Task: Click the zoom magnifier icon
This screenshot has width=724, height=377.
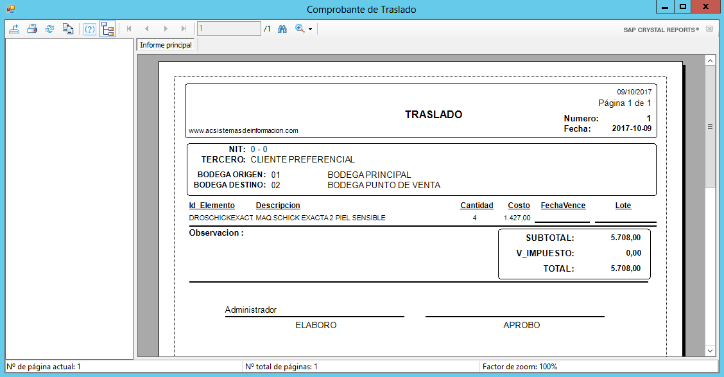Action: pos(300,29)
